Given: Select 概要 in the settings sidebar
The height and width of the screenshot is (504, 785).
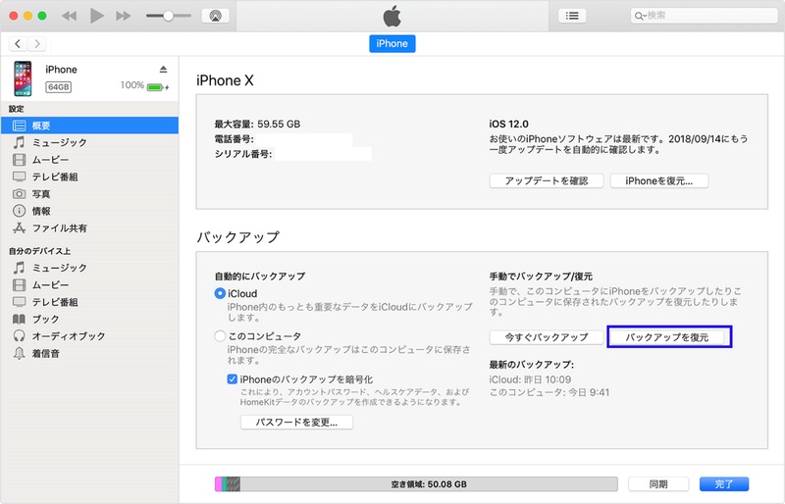Looking at the screenshot, I should [x=89, y=126].
